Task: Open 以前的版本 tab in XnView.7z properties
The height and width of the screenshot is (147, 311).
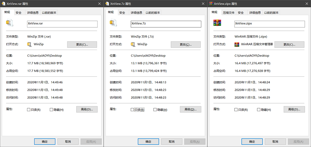Action: (x=153, y=13)
